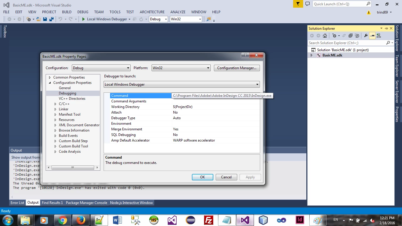
Task: Click the Show All Files icon
Action: [x=357, y=36]
